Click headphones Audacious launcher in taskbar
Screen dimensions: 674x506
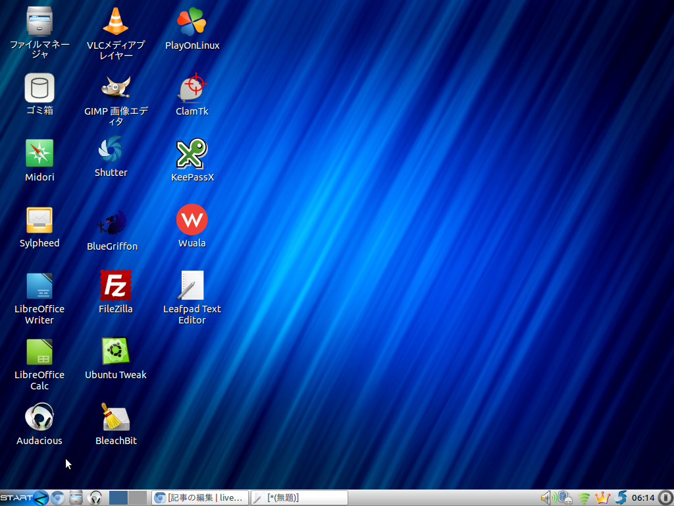pos(95,498)
